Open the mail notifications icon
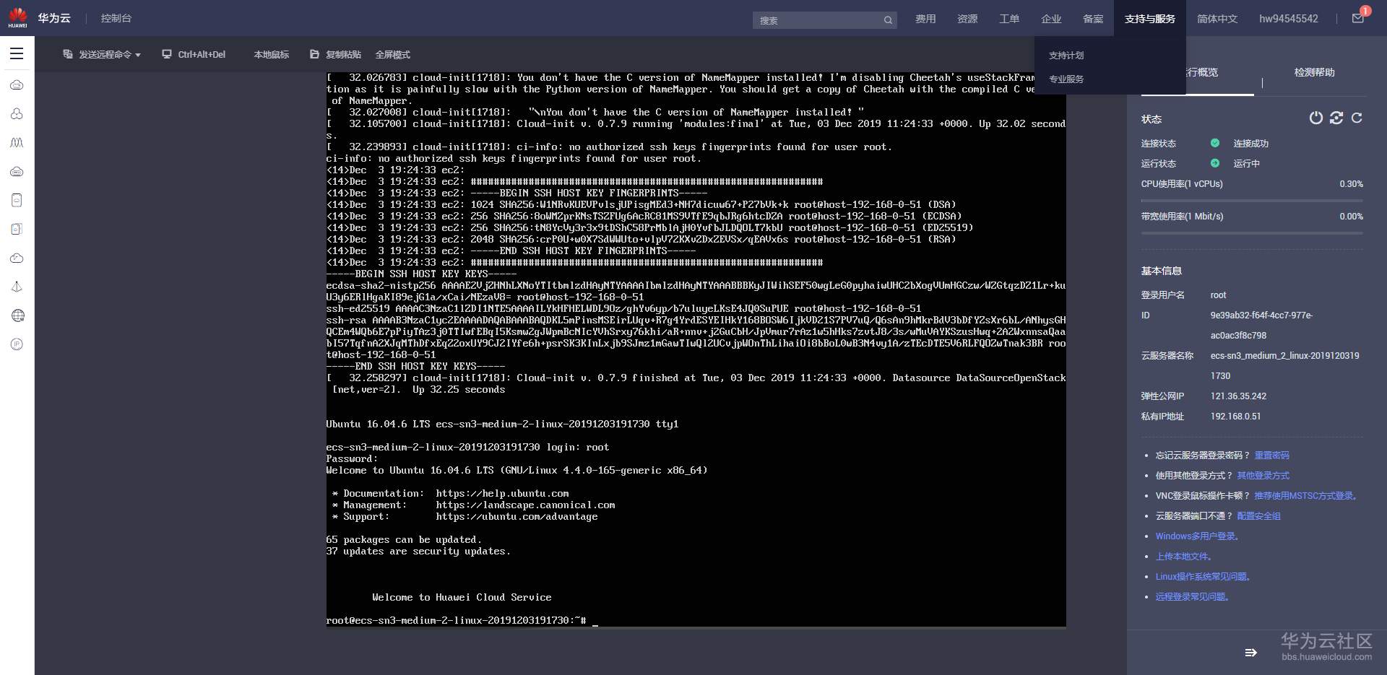The image size is (1387, 675). coord(1358,18)
